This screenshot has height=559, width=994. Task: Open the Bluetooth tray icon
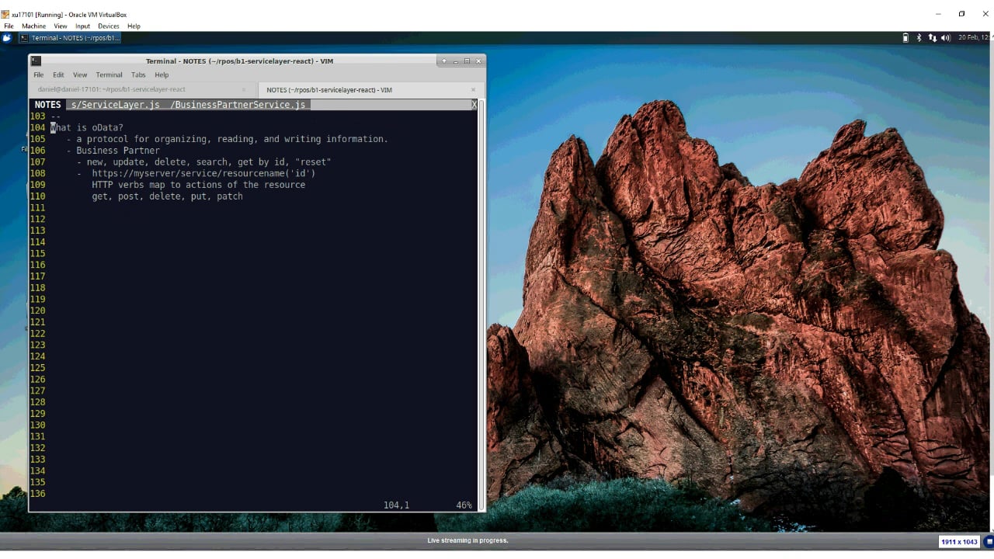[x=919, y=37]
